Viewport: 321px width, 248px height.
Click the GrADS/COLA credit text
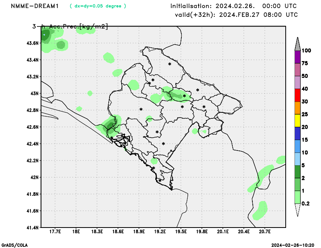point(14,245)
